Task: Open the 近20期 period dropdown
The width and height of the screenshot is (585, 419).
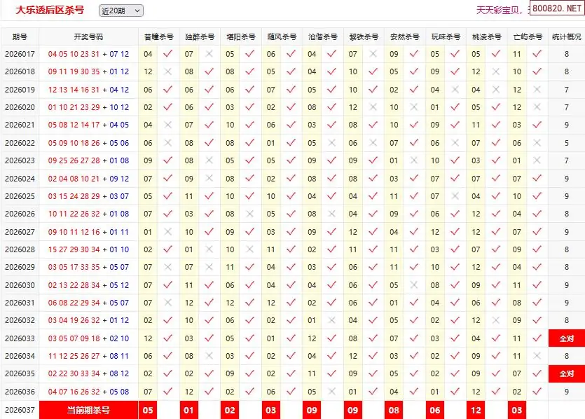Action: (121, 11)
